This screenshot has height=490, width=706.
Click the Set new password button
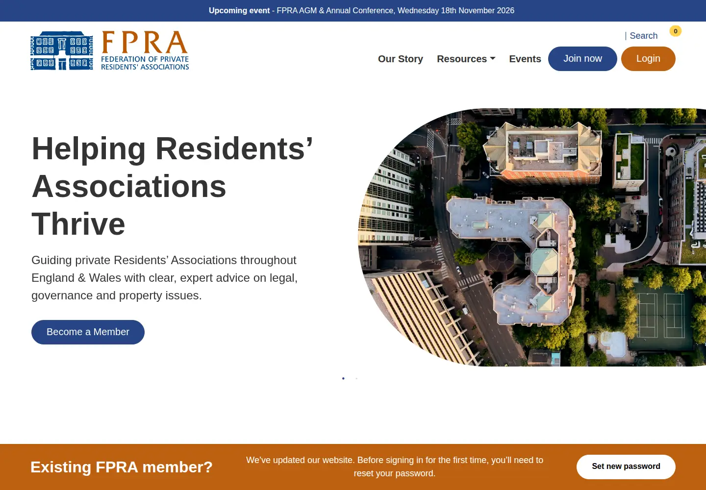tap(626, 467)
